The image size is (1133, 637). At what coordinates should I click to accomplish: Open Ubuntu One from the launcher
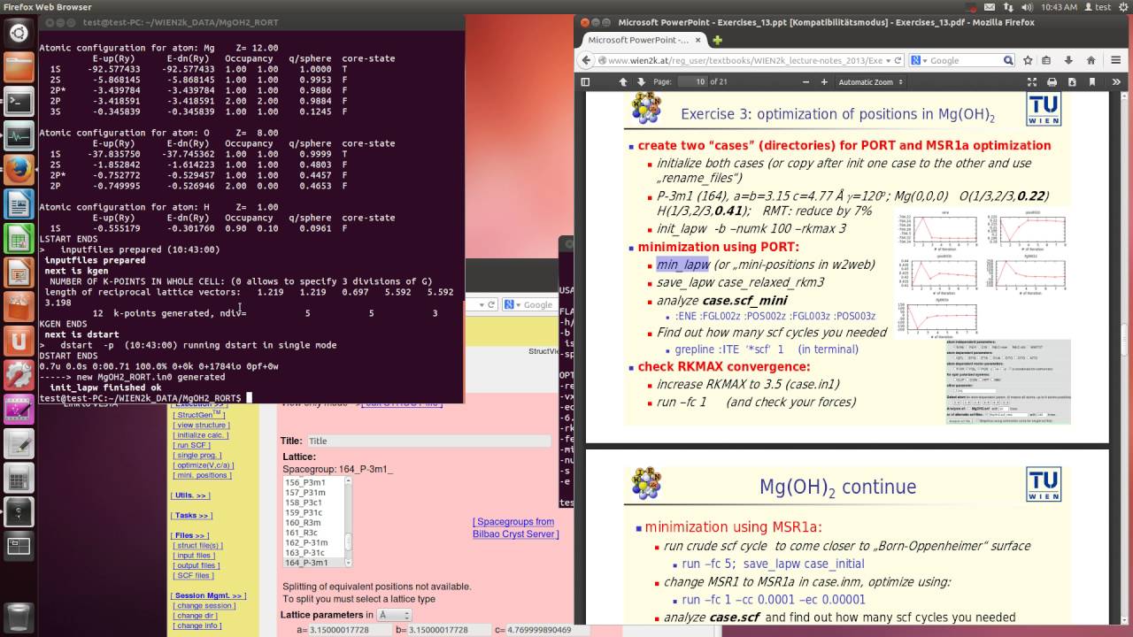[19, 341]
